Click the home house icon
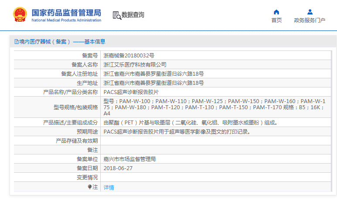This screenshot has height=201, width=337. coord(276,12)
